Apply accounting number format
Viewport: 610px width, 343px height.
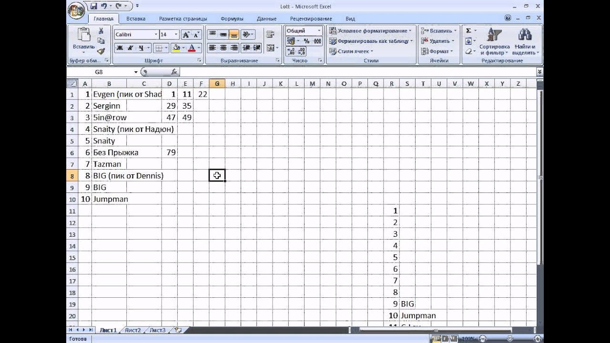click(291, 41)
